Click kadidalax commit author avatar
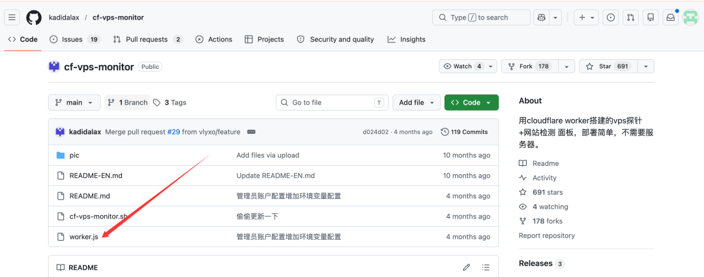This screenshot has width=704, height=277. [x=60, y=132]
